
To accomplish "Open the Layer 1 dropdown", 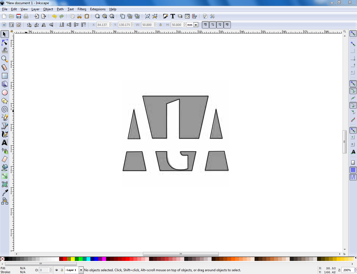I will [x=81, y=270].
